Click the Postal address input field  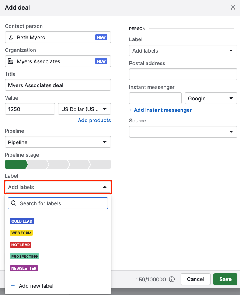click(x=183, y=74)
